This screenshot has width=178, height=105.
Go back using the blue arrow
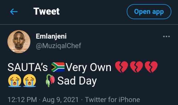click(14, 12)
